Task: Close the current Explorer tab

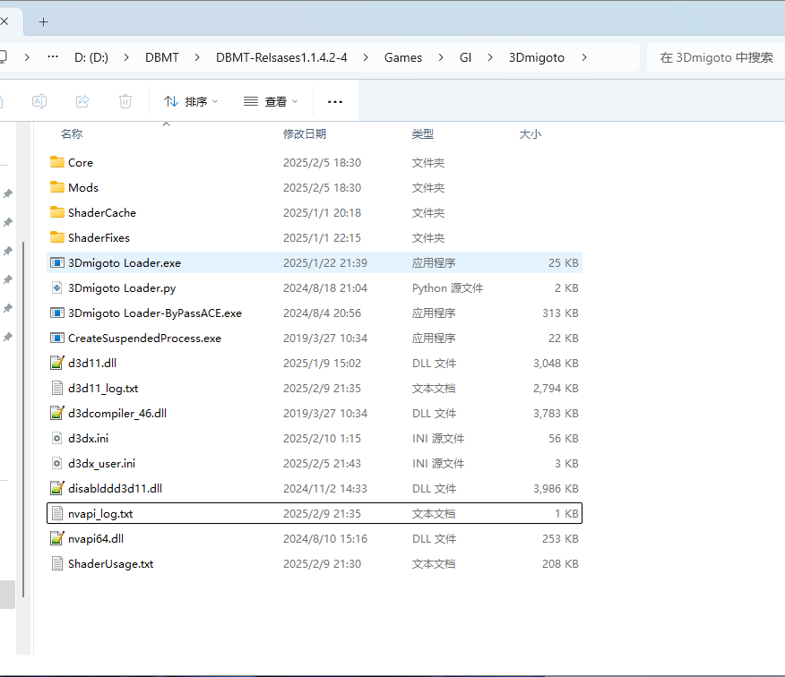Action: point(4,21)
